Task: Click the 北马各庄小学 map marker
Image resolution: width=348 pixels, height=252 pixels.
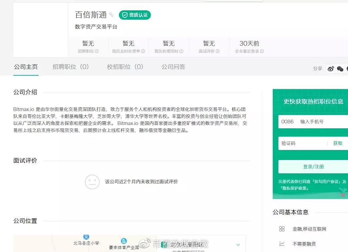Action: (x=86, y=237)
